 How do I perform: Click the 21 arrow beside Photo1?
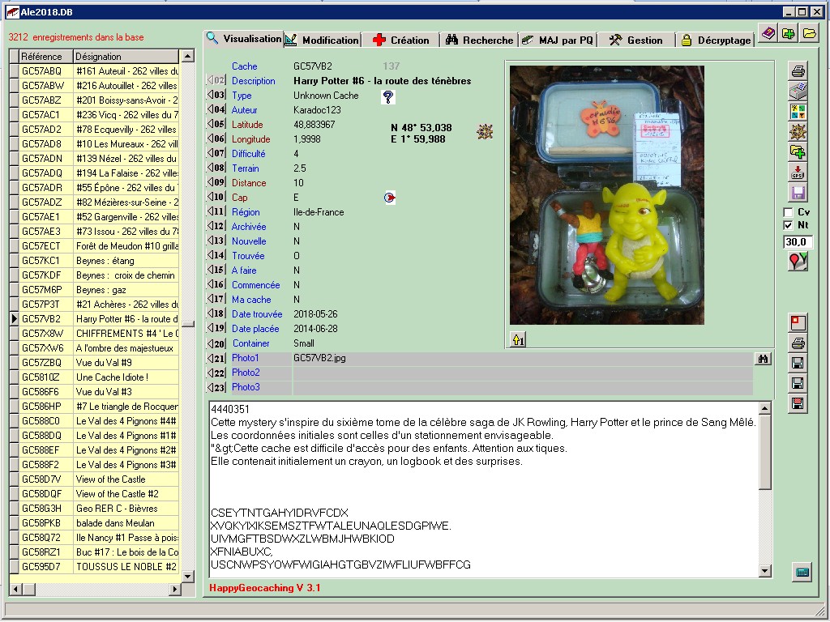point(216,358)
